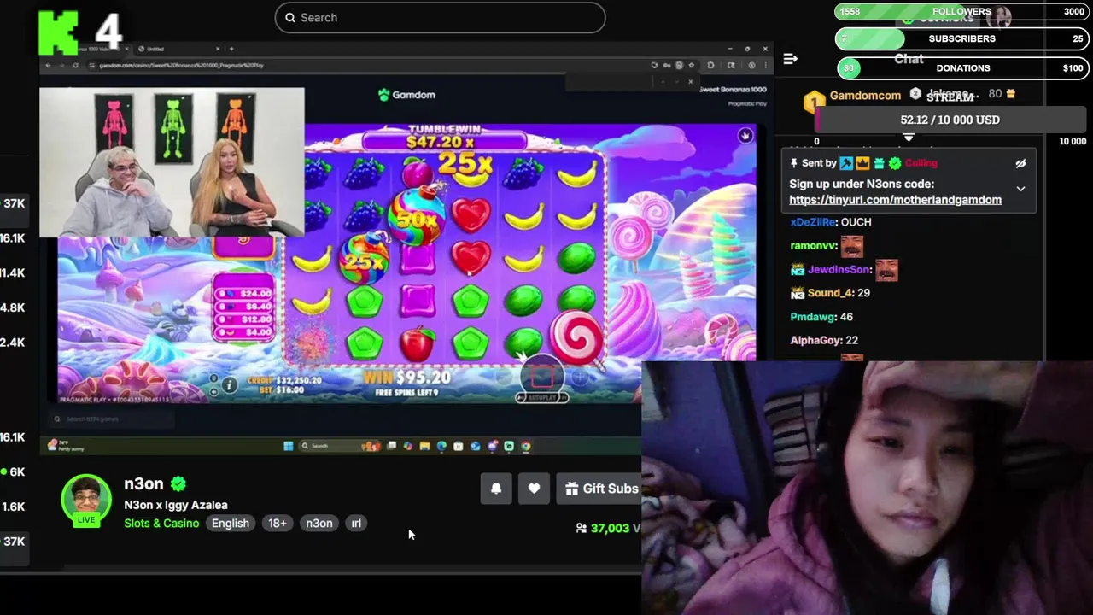Click the AlphaGoy chat username

[x=815, y=340]
